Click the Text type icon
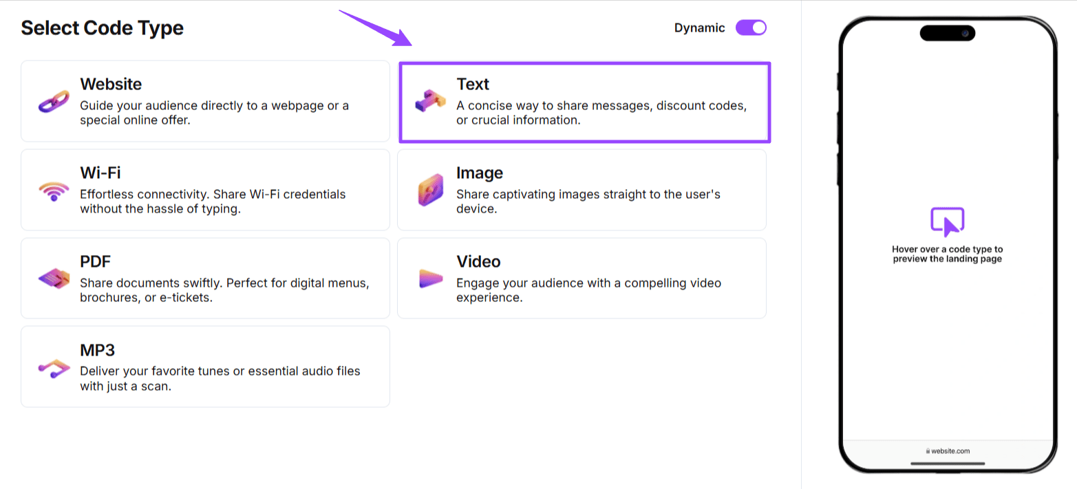Screen dimensions: 1077x489 pos(430,102)
